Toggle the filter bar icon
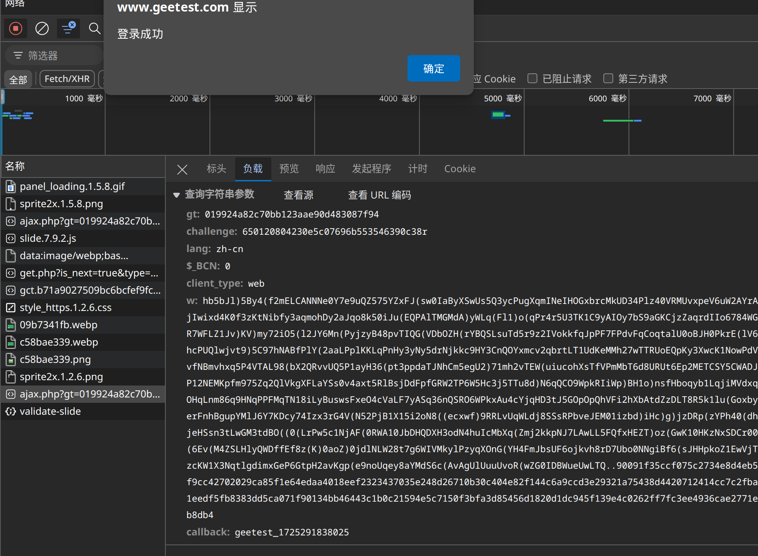Screen dimensions: 758x556 68,29
